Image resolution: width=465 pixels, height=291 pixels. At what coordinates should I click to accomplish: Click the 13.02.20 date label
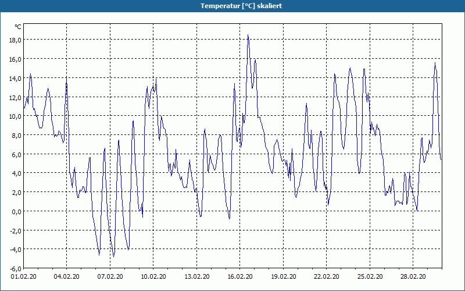[x=196, y=277]
